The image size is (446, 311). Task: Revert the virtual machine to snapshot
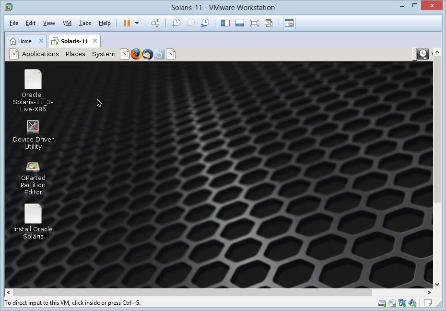190,23
